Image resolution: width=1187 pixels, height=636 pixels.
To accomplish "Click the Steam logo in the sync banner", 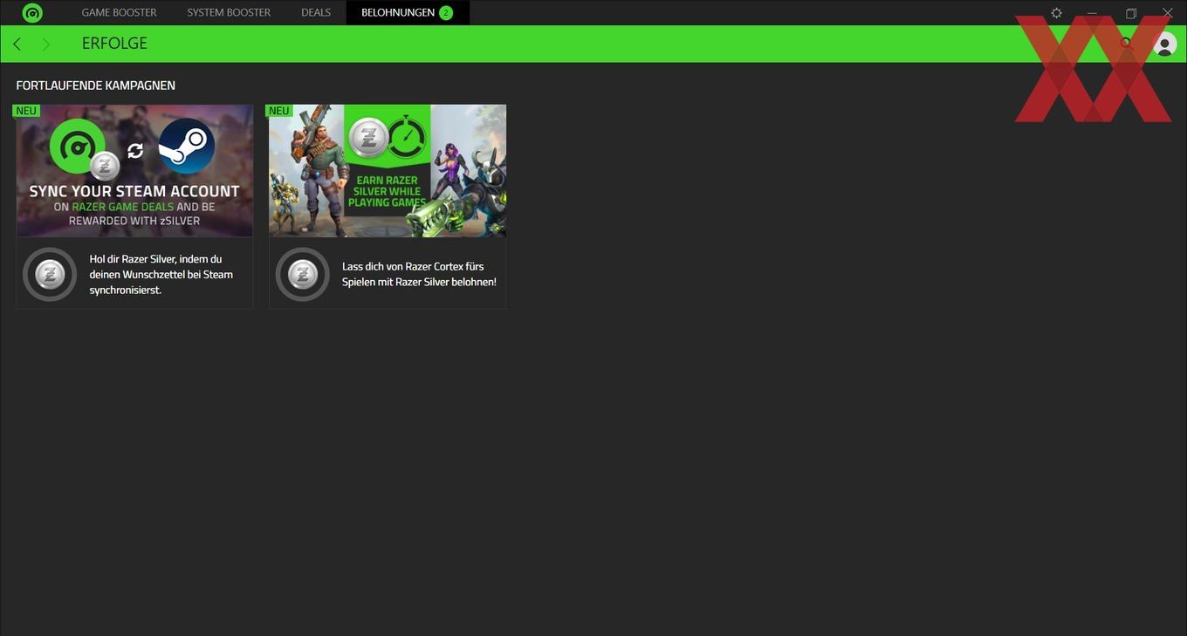I will pyautogui.click(x=187, y=146).
